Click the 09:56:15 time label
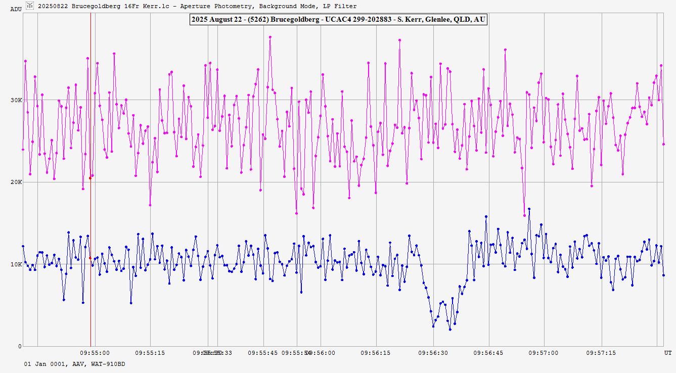This screenshot has width=676, height=373. [x=377, y=353]
